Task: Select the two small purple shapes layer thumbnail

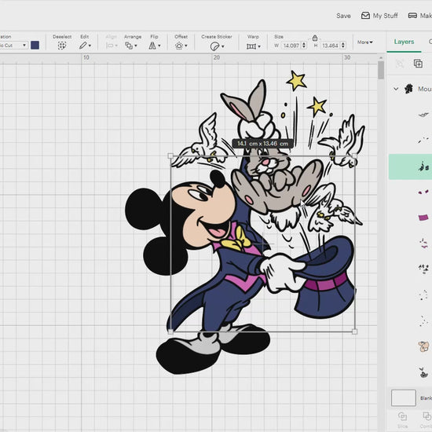Action: [x=423, y=192]
